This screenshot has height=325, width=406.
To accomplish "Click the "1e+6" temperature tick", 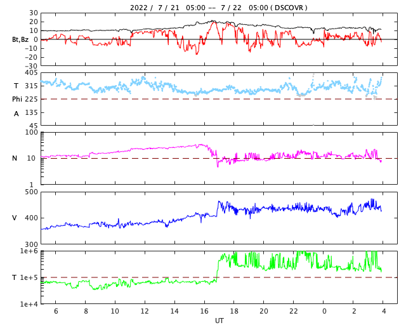I will (x=29, y=251).
